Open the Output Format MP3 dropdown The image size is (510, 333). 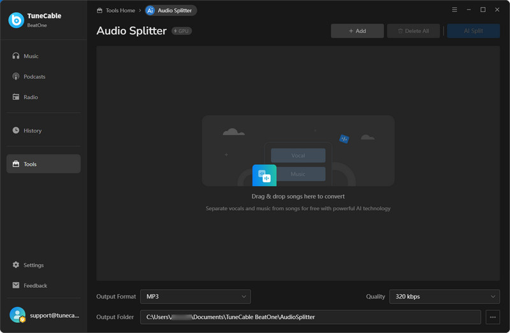tap(196, 297)
